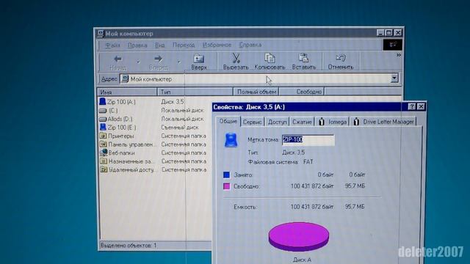The width and height of the screenshot is (470, 264).
Task: Switch to the Drive Letter Manager tab
Action: click(x=383, y=122)
